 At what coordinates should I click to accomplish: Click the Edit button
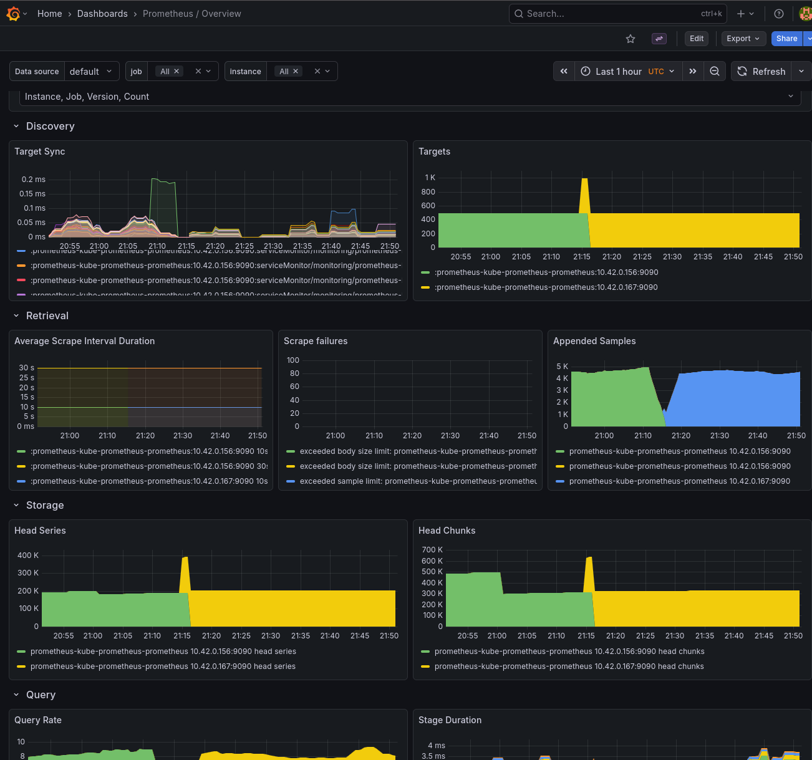(696, 38)
